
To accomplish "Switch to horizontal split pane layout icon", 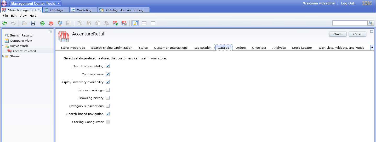I will click(x=144, y=23).
